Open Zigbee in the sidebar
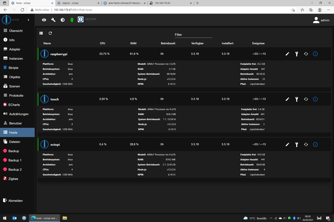 [17, 179]
